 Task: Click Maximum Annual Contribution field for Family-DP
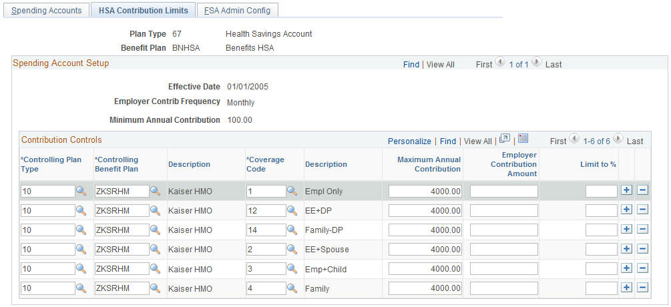point(425,230)
